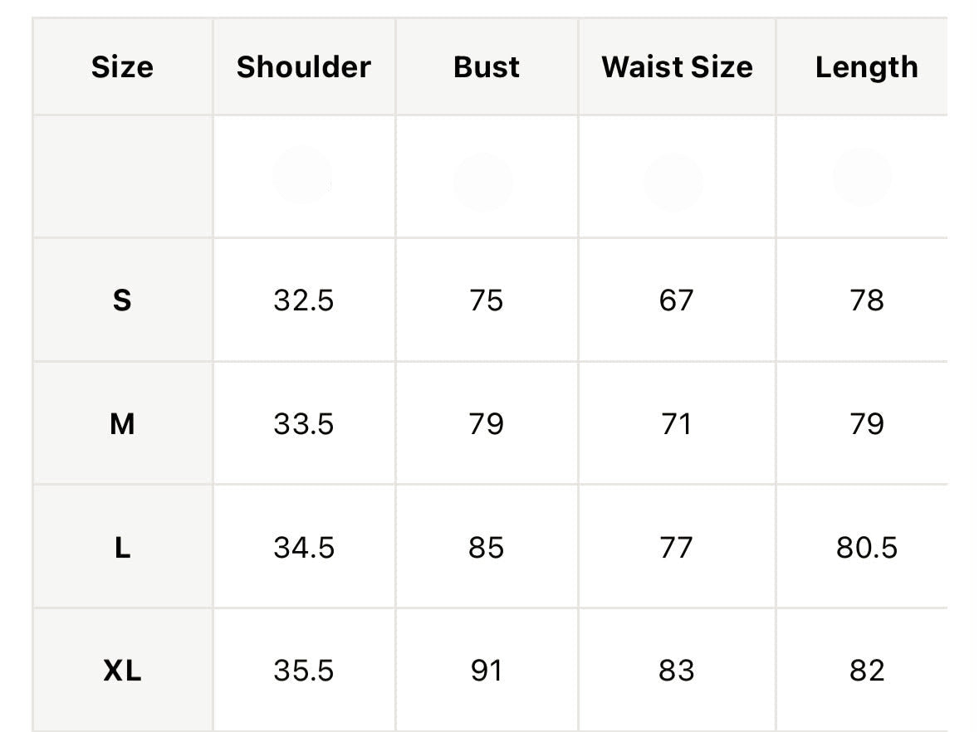Click the 77 waist value for L
This screenshot has width=979, height=732.
pyautogui.click(x=676, y=548)
